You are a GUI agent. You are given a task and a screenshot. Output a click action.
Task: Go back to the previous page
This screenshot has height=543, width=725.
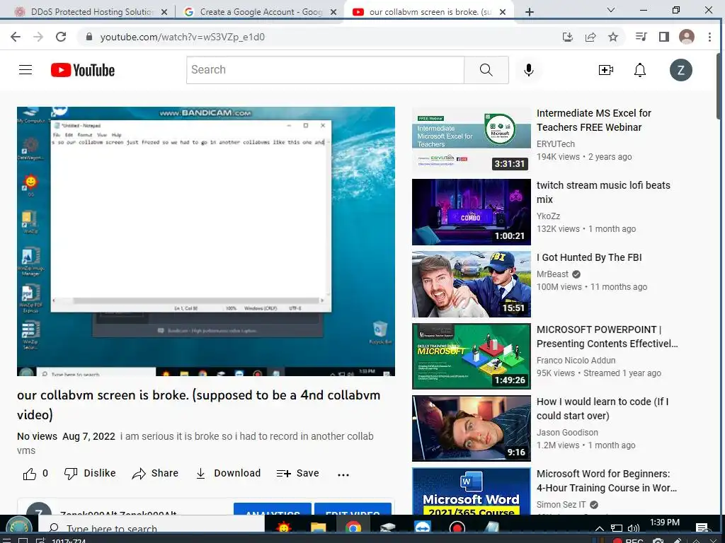point(16,37)
